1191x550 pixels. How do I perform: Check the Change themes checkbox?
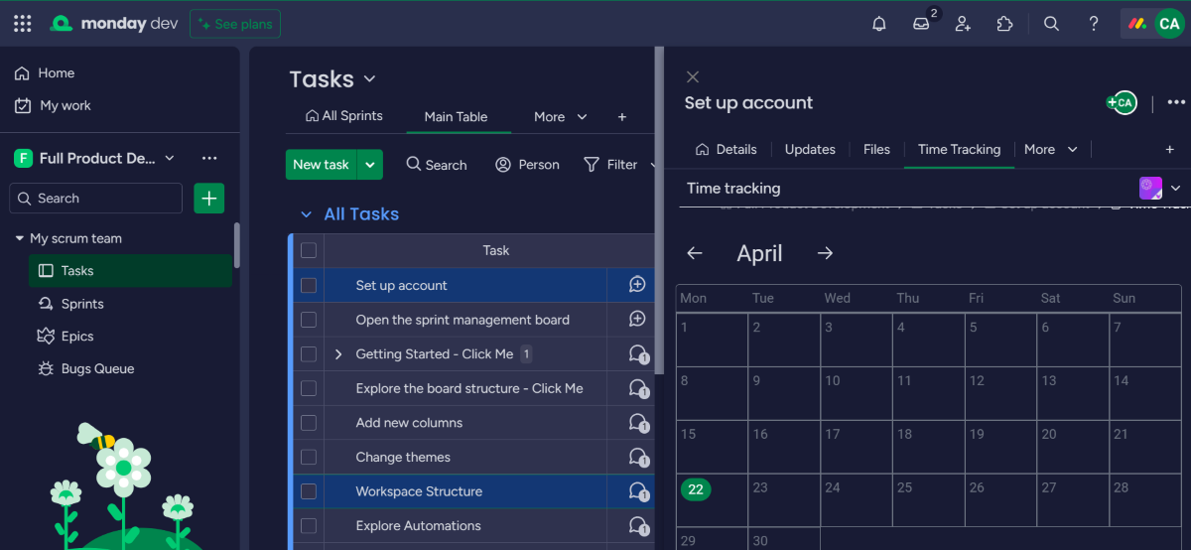pyautogui.click(x=309, y=457)
